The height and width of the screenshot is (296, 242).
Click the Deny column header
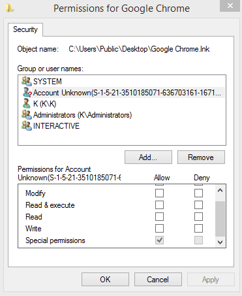point(202,178)
